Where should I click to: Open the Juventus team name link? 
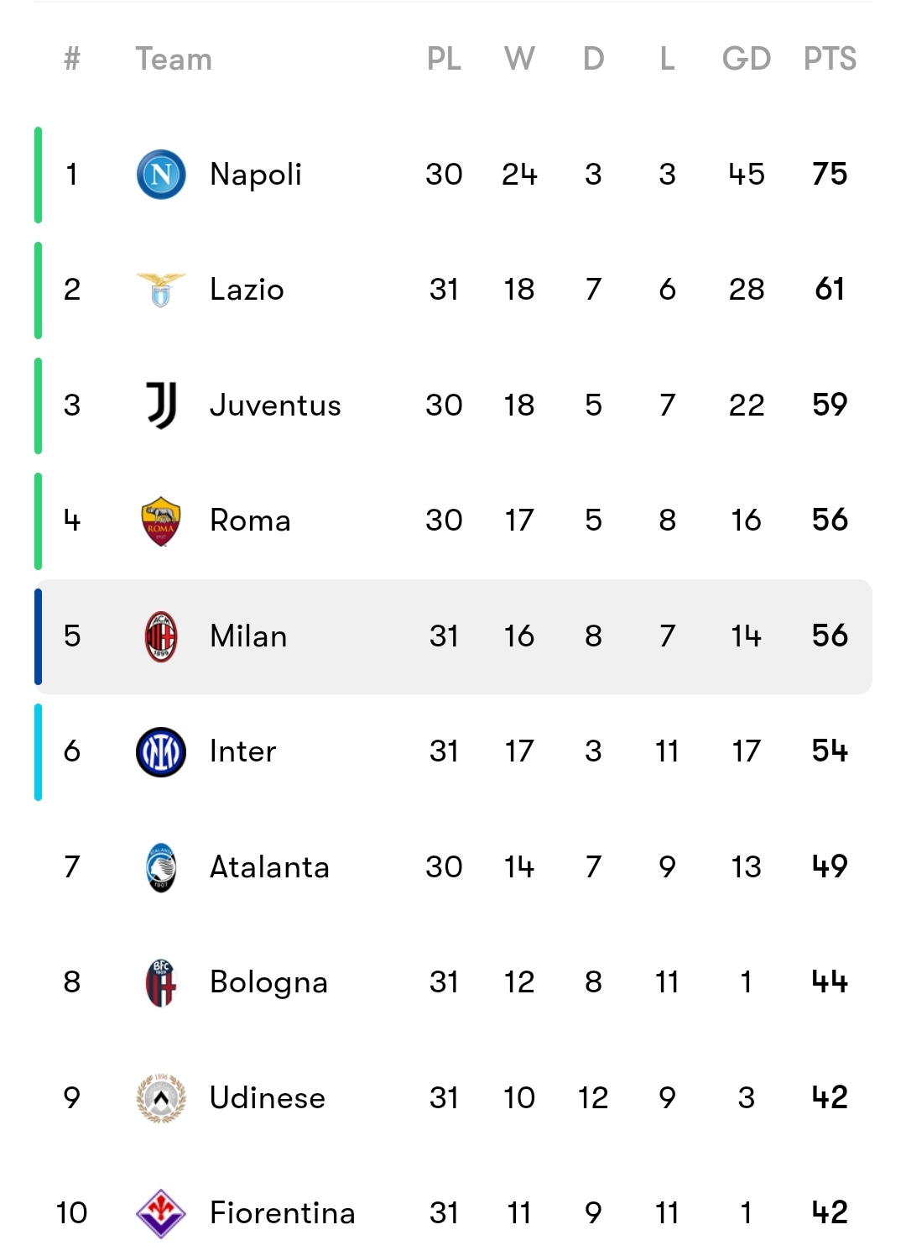coord(275,405)
